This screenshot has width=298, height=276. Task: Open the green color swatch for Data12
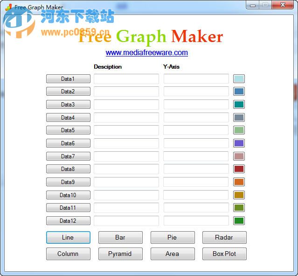[x=239, y=221]
